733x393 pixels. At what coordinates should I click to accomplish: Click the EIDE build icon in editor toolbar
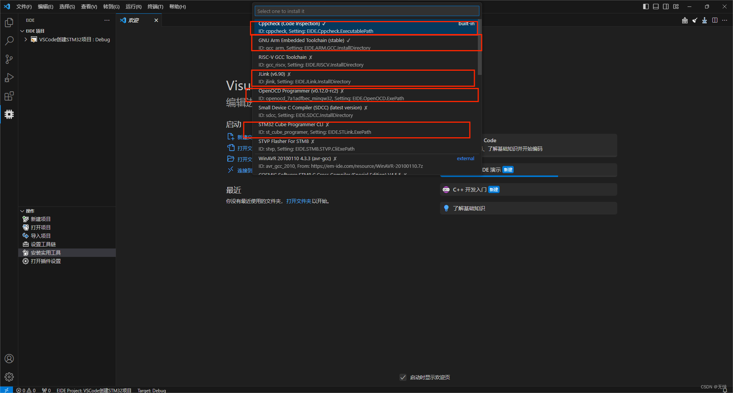pos(685,20)
